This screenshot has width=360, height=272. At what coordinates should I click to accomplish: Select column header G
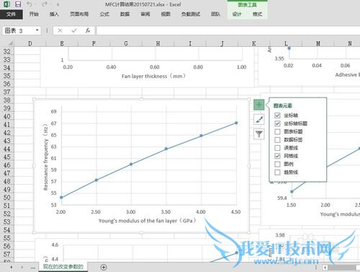coord(126,43)
